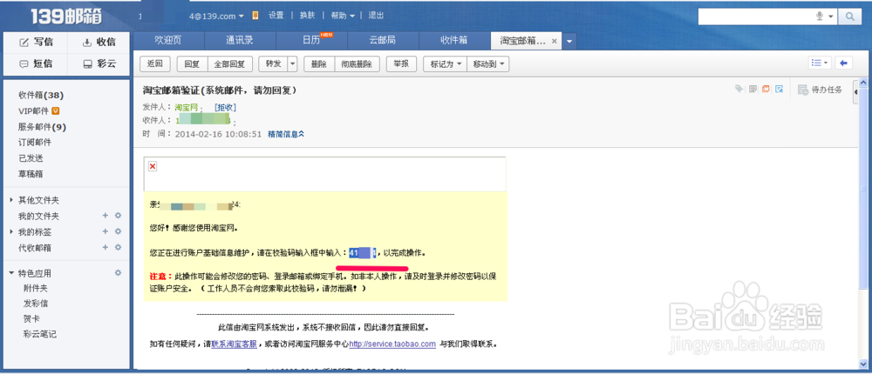Open the 订阅邮件 folder
Viewport: 872px width, 374px height.
(35, 143)
